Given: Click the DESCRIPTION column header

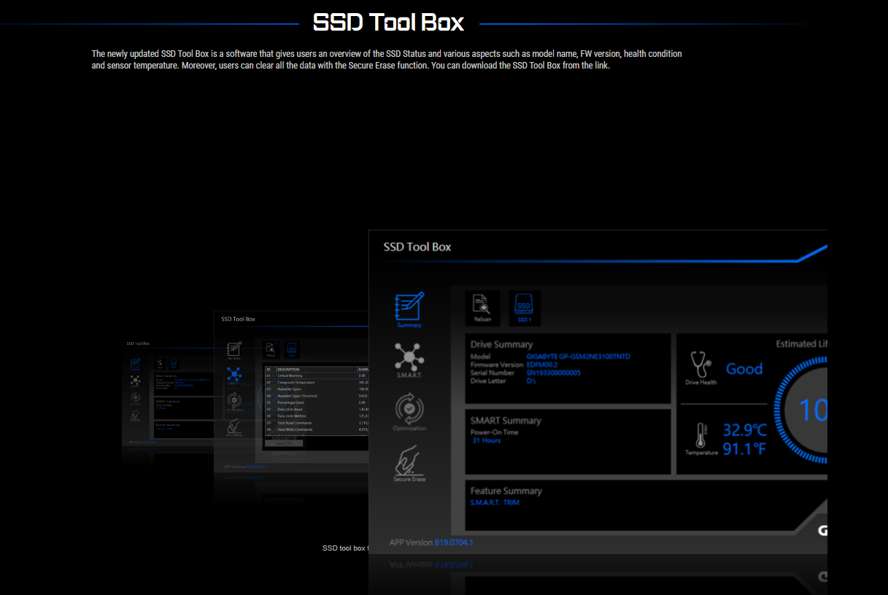Looking at the screenshot, I should click(288, 369).
